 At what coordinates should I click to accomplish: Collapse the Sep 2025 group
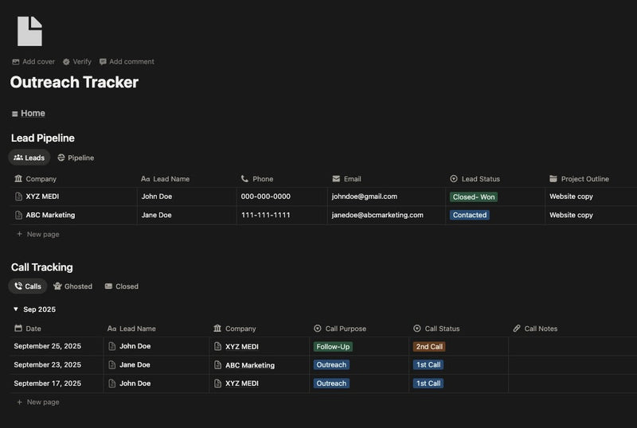(16, 309)
